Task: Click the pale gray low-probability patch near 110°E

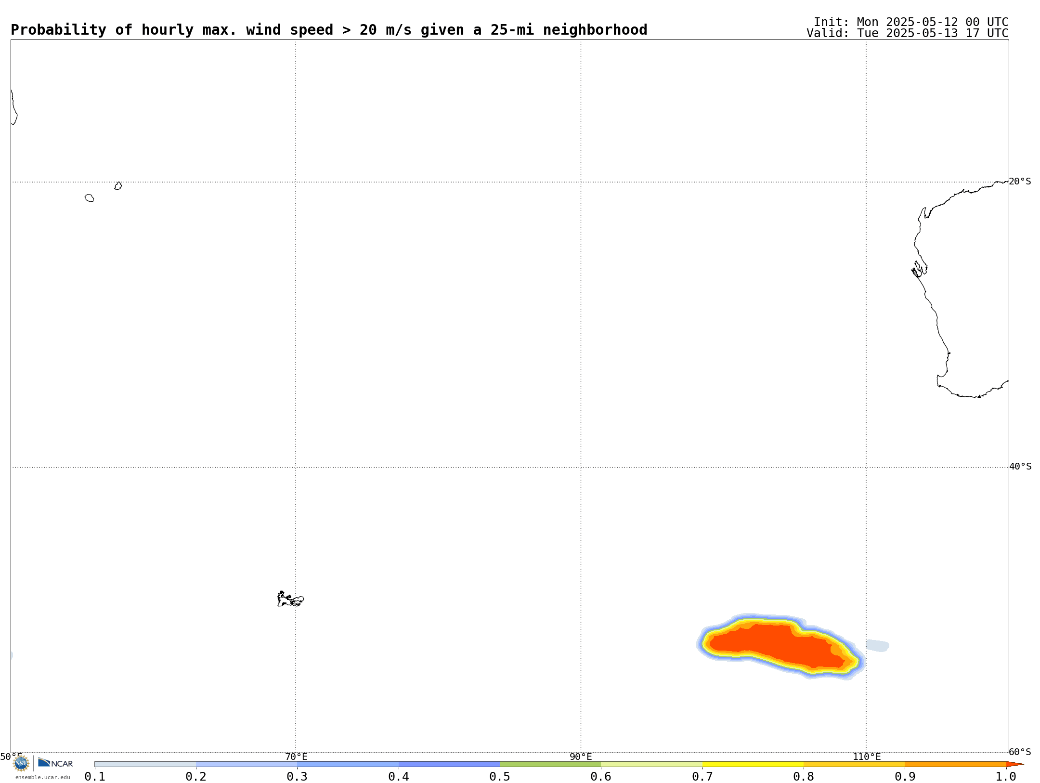Action: [x=877, y=646]
